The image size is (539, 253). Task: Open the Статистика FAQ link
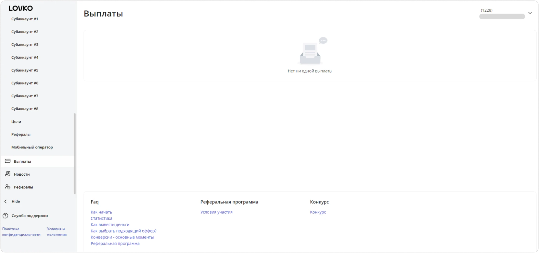[101, 219]
